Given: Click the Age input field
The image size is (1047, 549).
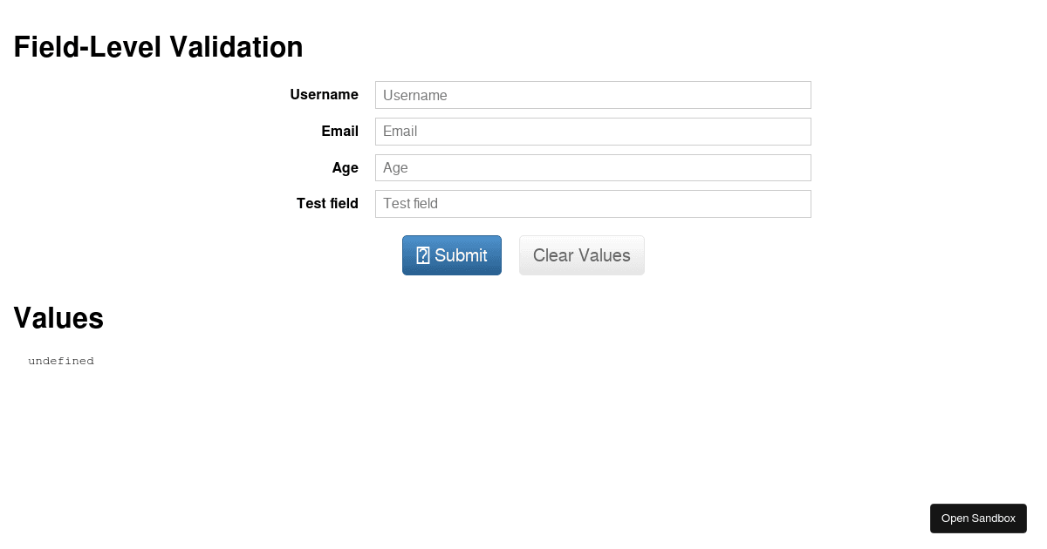Looking at the screenshot, I should 592,167.
